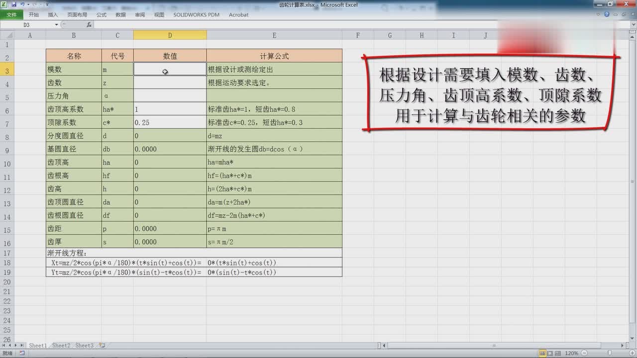Viewport: 637px width, 358px height.
Task: Select the 分度圆直径 cell
Action: (x=74, y=136)
